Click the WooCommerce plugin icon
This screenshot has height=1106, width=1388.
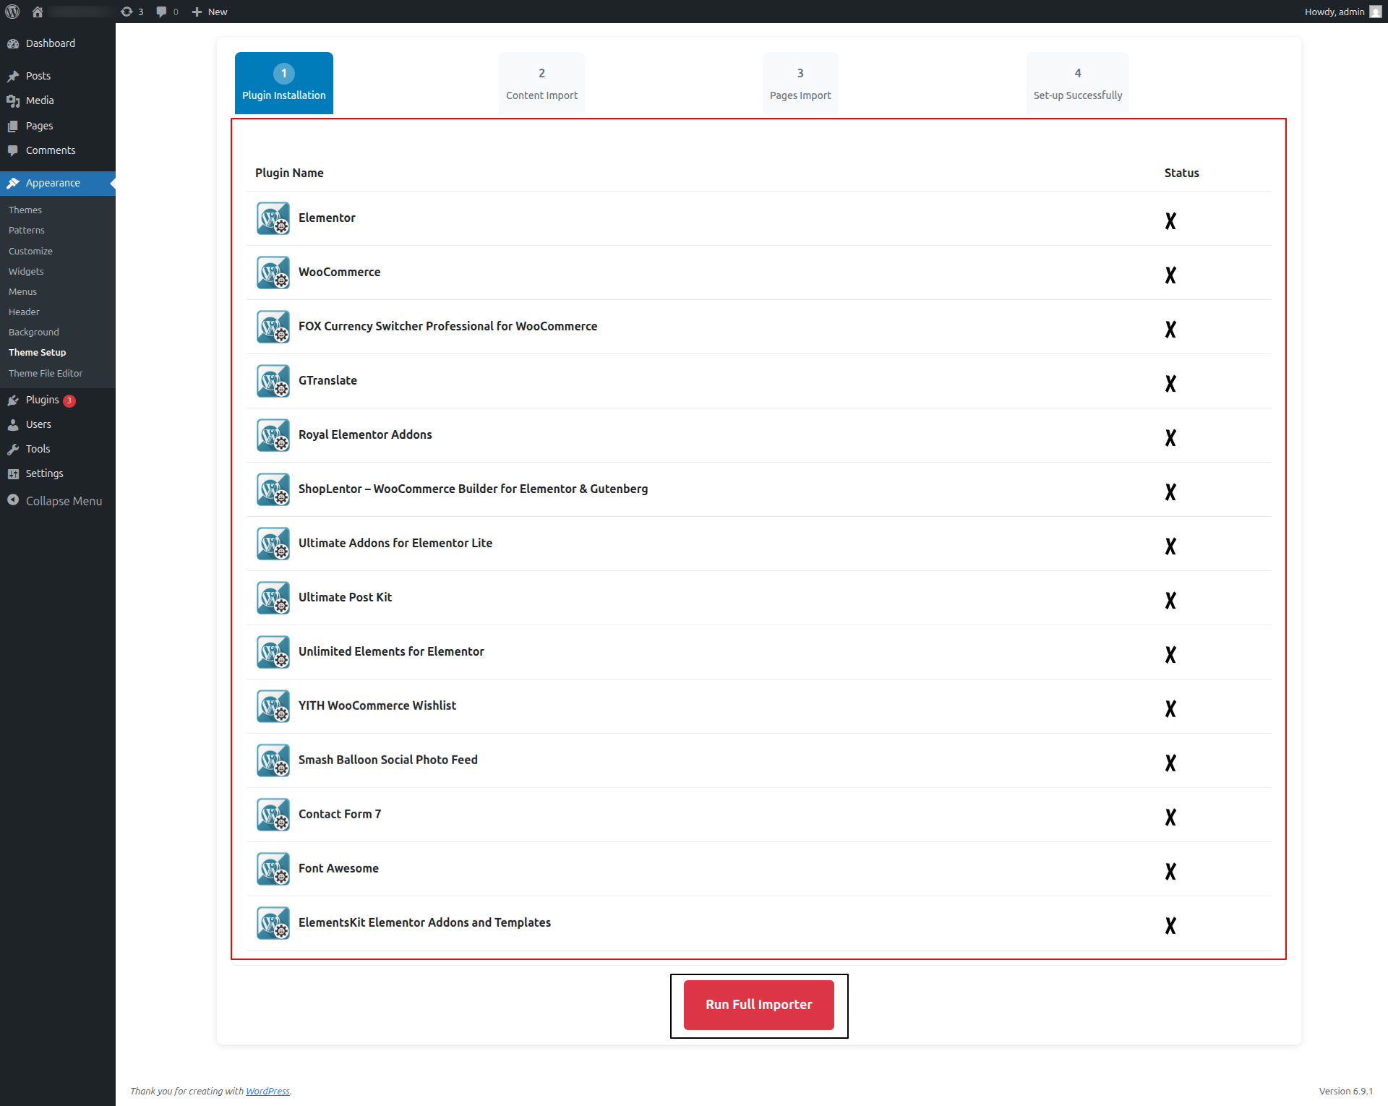pyautogui.click(x=273, y=273)
